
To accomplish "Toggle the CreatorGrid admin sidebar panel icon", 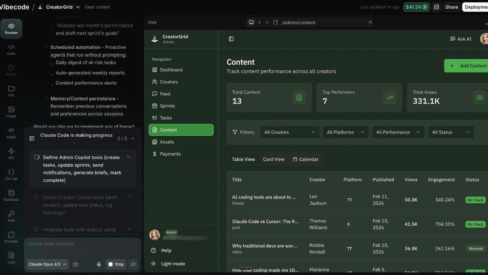I will pos(231,39).
